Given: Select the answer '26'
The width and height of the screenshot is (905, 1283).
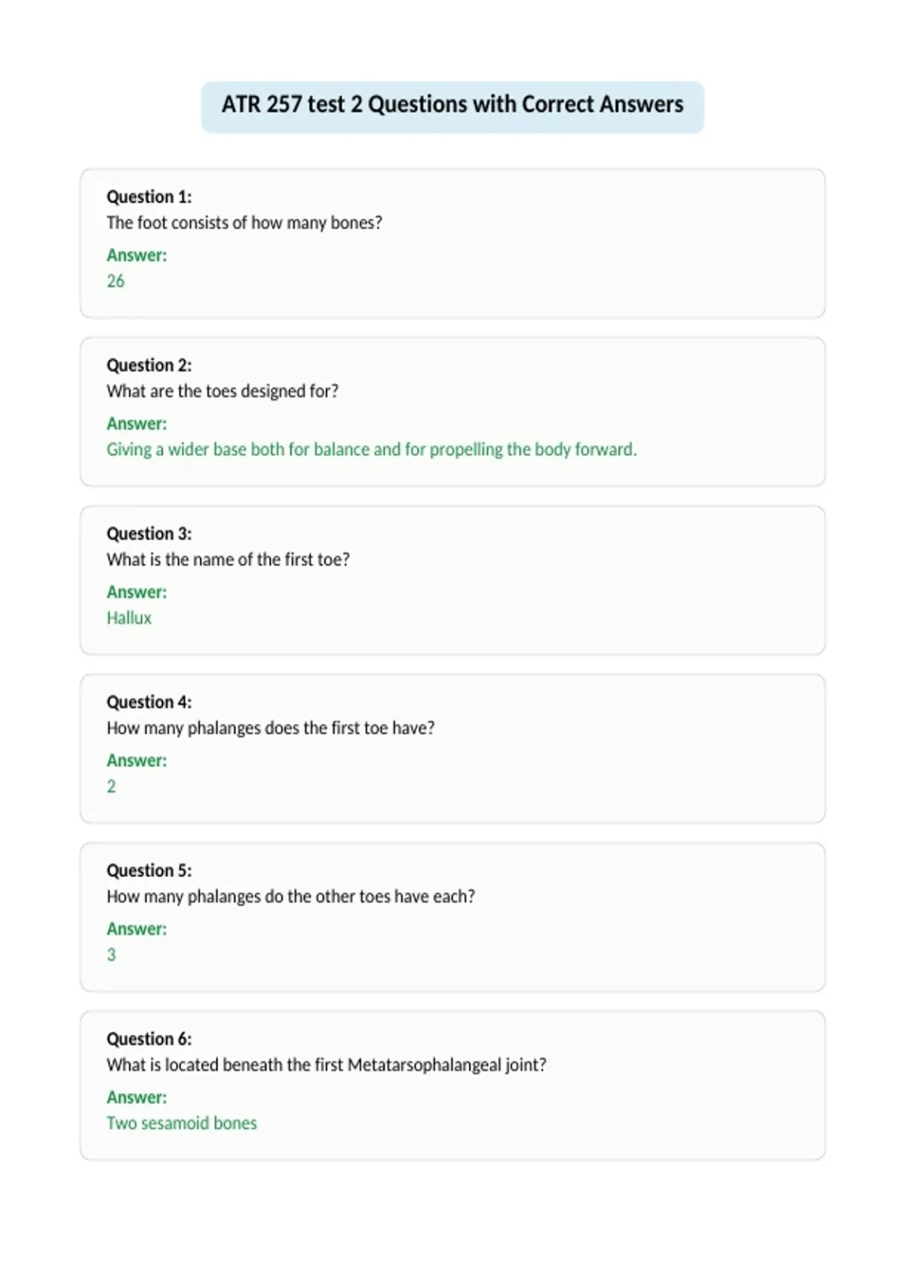Looking at the screenshot, I should coord(115,281).
